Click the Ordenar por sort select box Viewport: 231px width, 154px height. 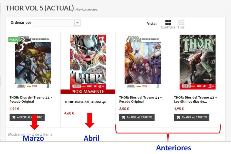pyautogui.click(x=57, y=23)
